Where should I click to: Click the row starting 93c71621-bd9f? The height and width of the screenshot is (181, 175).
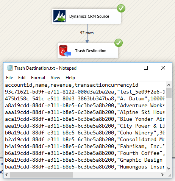85,92
